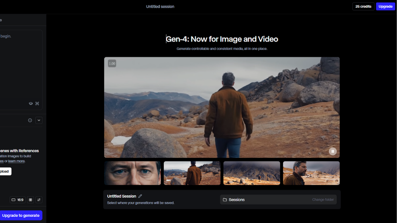Click the Upgrade button in top bar
Screen dimensions: 397x223
point(385,7)
